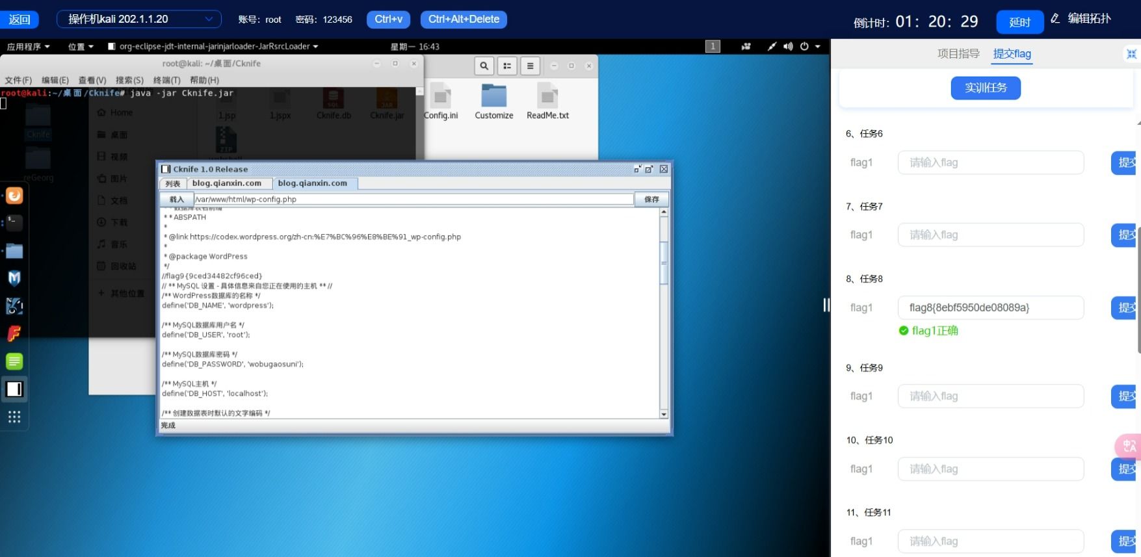The image size is (1141, 557).
Task: Switch to the 项目指导 tab
Action: [x=958, y=54]
